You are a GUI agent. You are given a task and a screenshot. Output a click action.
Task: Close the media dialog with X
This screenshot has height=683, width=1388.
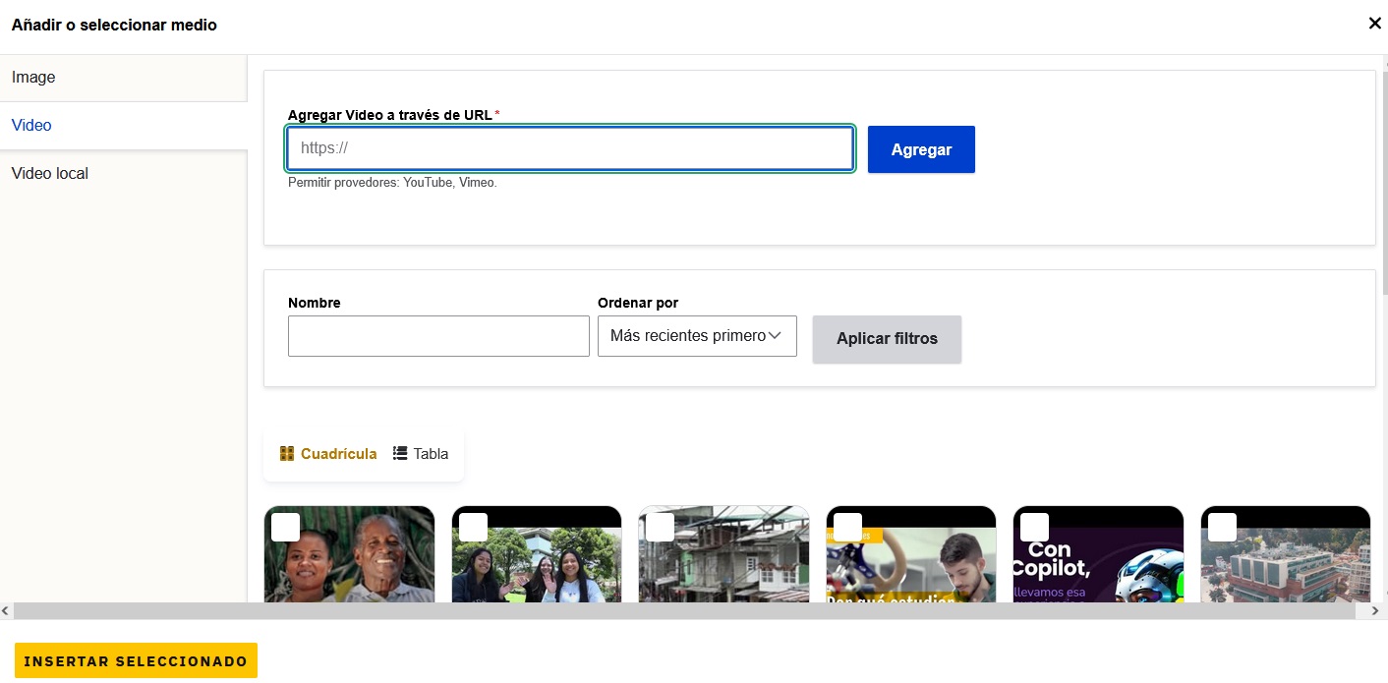pyautogui.click(x=1374, y=24)
